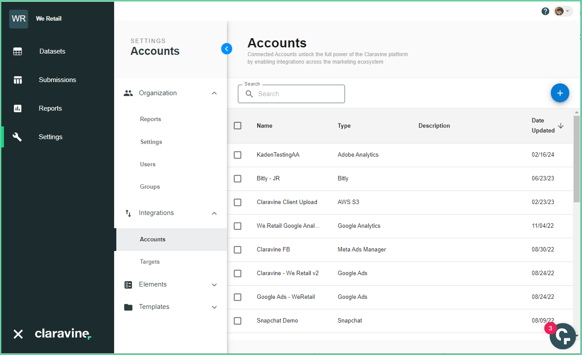
Task: Open the main Settings section label
Action: point(50,137)
